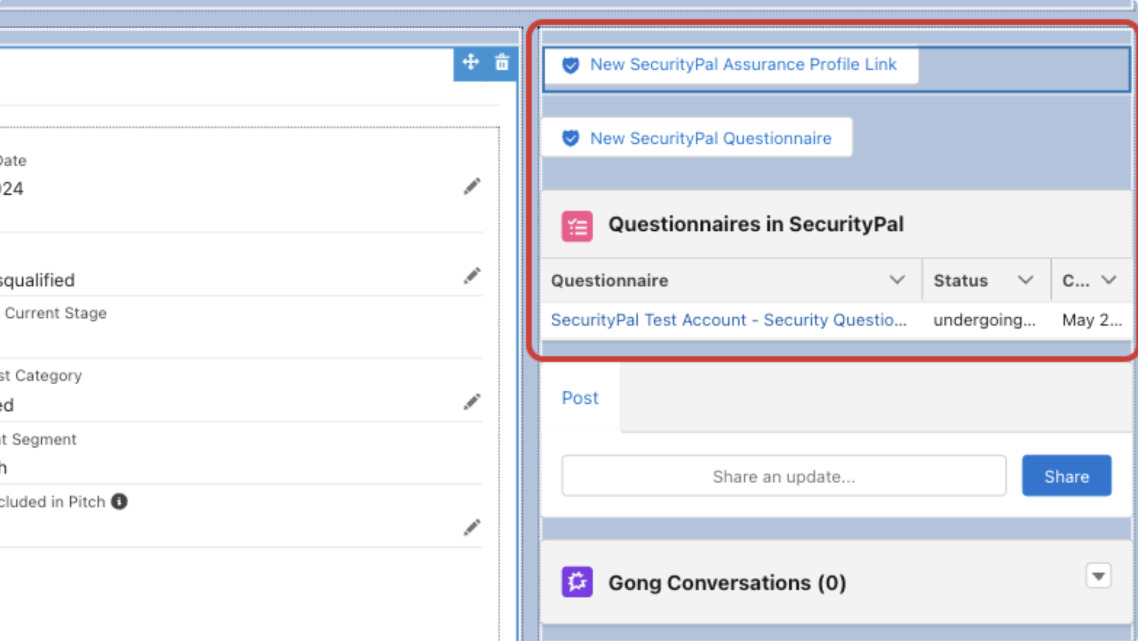Click the Questionnaires in SecurityPal heading
Screen dimensions: 1138x641
(x=756, y=224)
